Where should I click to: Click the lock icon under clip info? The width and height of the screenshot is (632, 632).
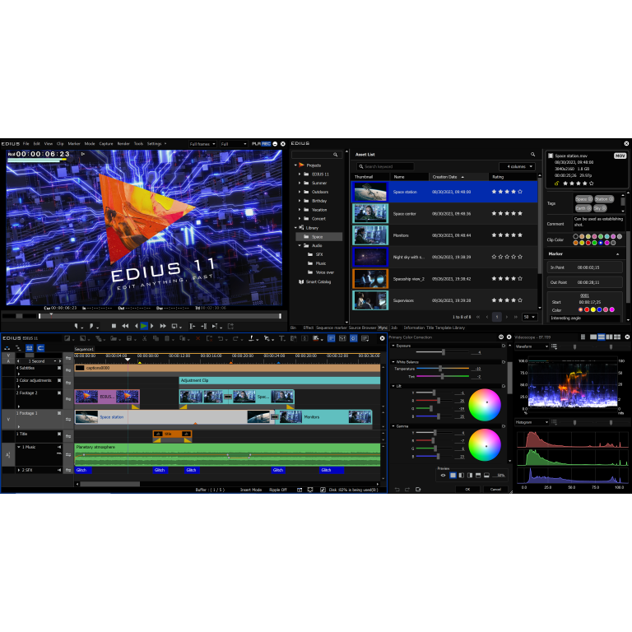pyautogui.click(x=557, y=184)
